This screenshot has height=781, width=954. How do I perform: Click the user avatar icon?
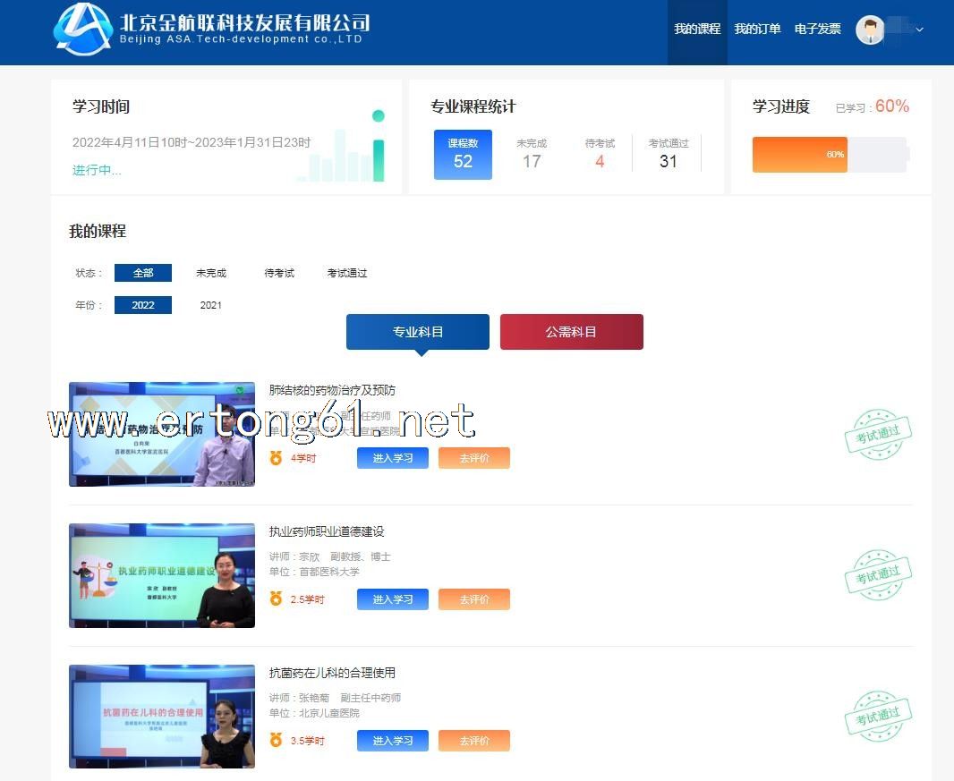point(869,30)
